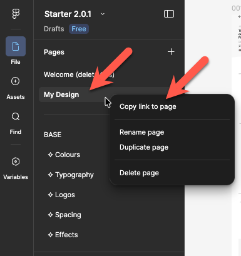Open the Typography page
The height and width of the screenshot is (256, 241).
point(74,175)
